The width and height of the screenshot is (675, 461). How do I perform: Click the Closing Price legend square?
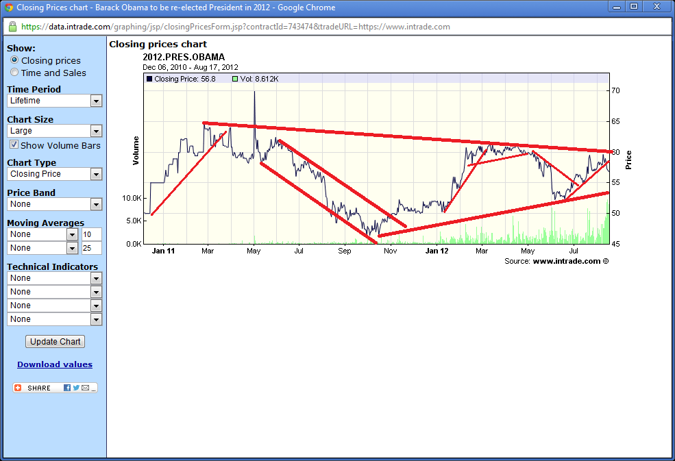coord(149,79)
